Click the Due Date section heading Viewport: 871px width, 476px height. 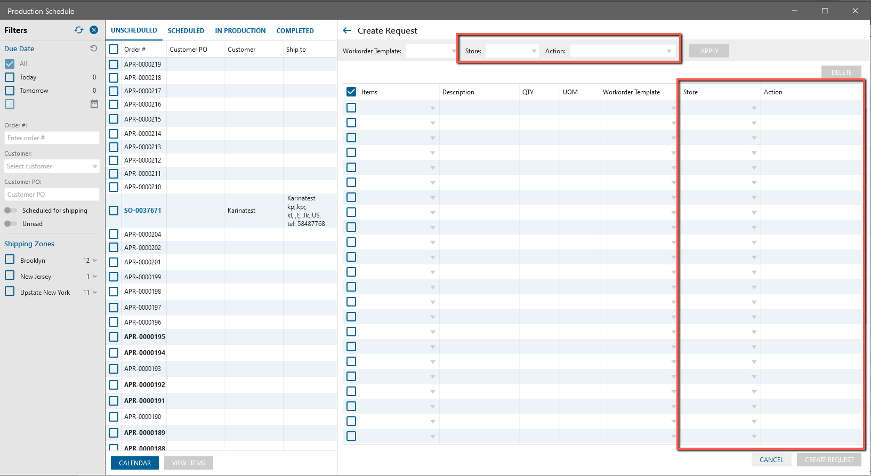pyautogui.click(x=19, y=49)
